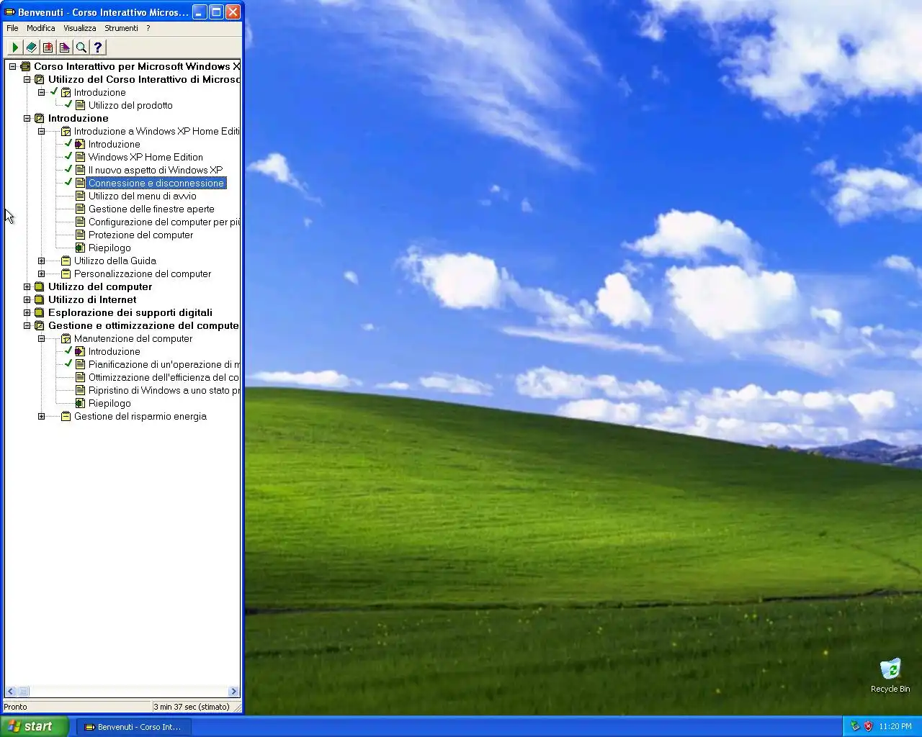Screen dimensions: 922x737
Task: Expand the Esplorazione dei supporti digitali node
Action: coord(27,312)
